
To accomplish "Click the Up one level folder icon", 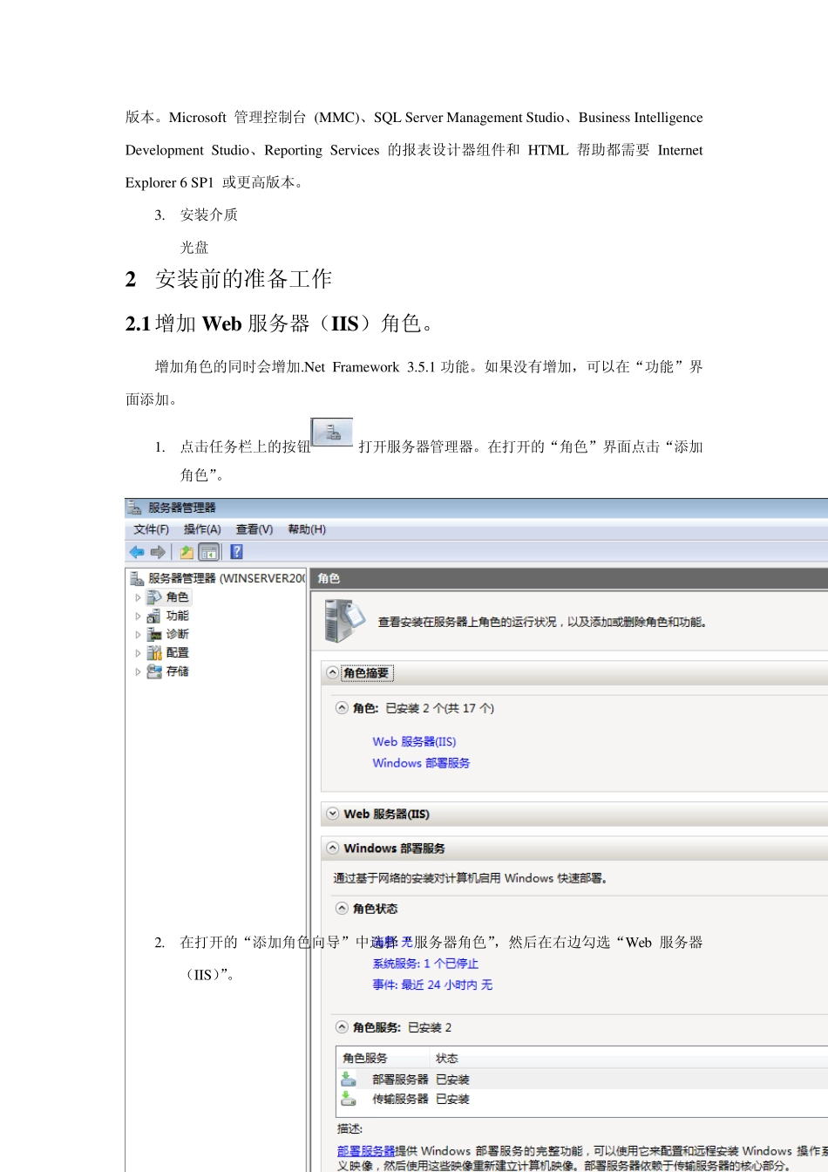I will tap(187, 552).
